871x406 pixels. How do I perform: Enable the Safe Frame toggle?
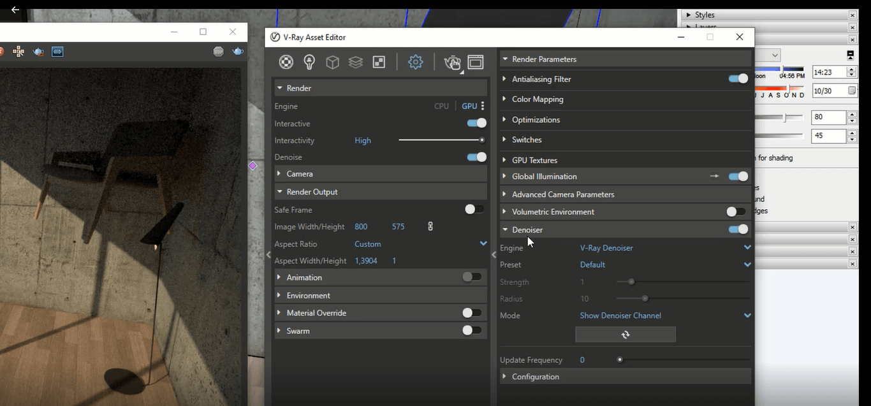(x=474, y=209)
